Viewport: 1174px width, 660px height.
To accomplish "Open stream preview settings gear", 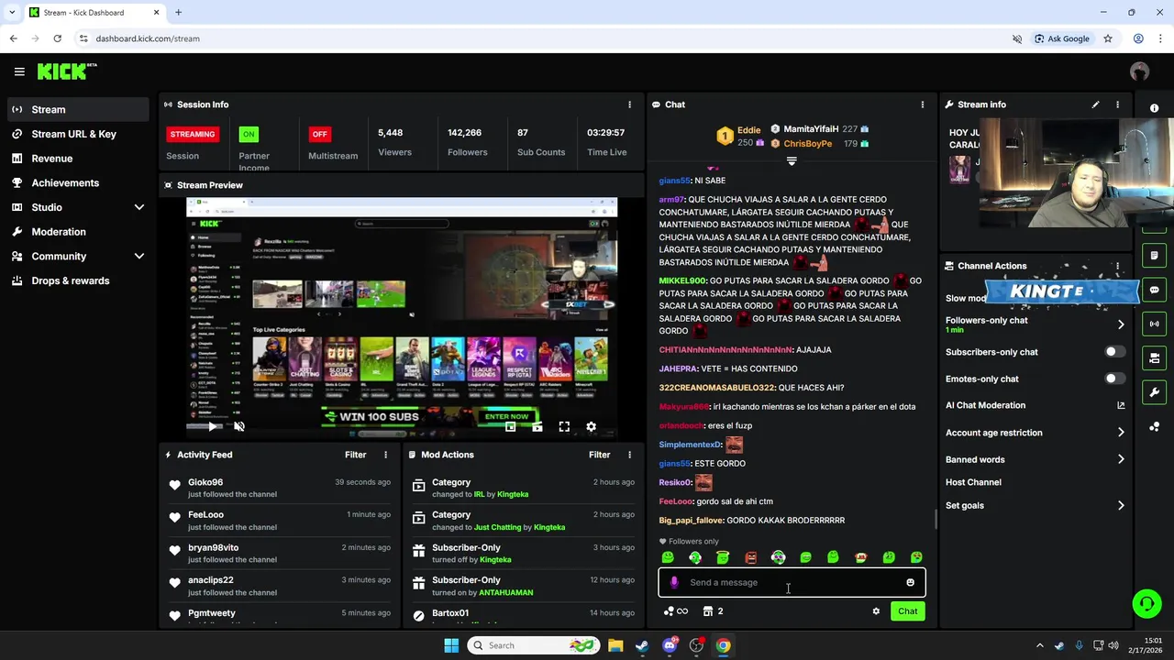I will click(x=591, y=426).
